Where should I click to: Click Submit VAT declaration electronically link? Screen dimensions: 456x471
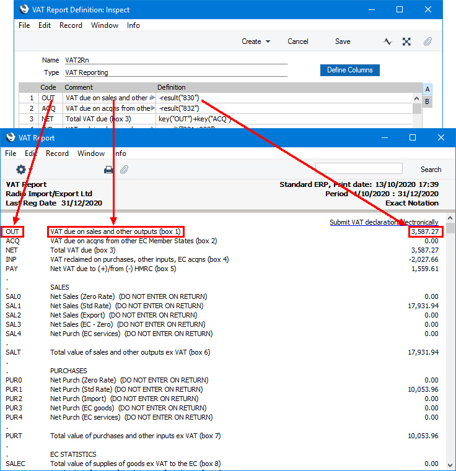384,222
